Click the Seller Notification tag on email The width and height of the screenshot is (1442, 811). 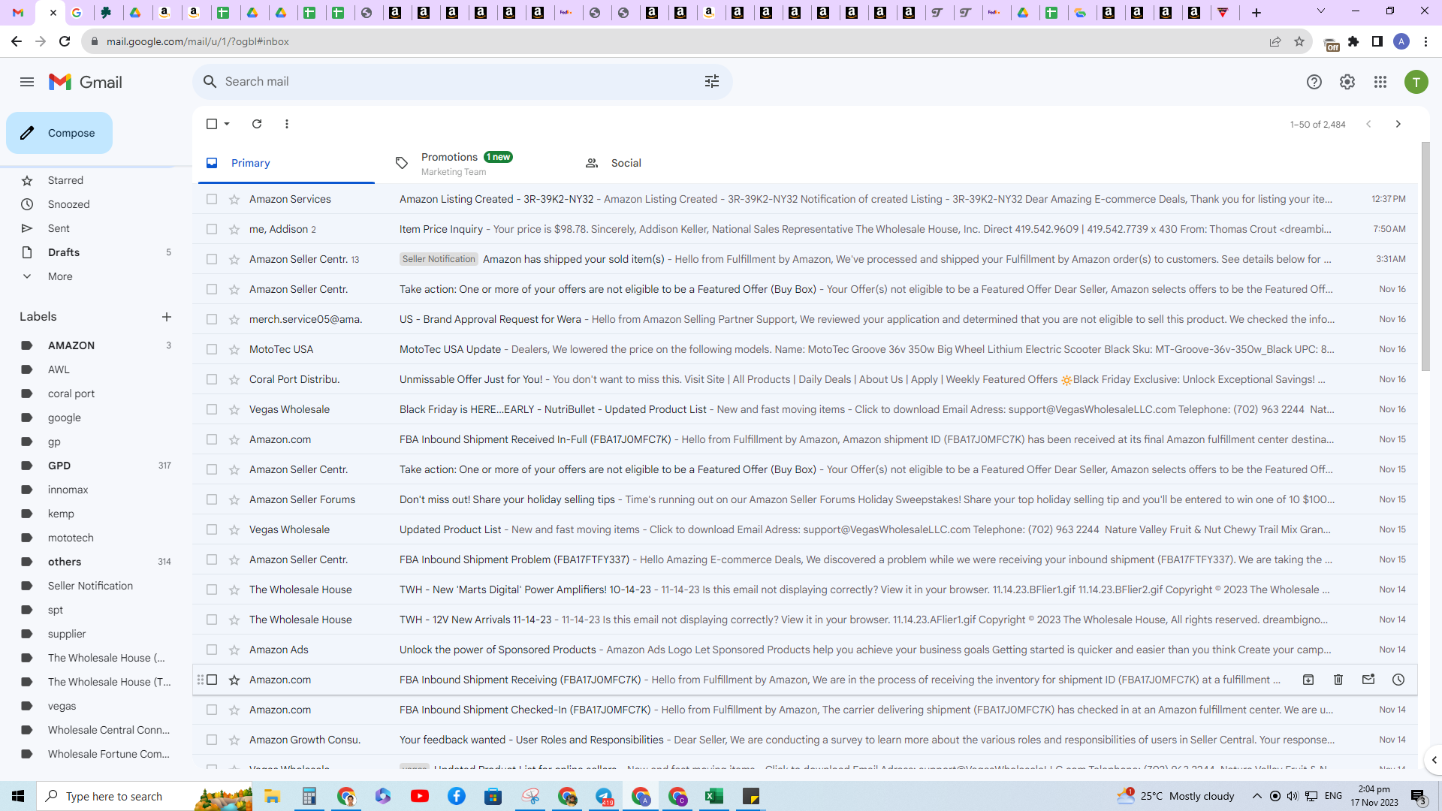tap(439, 259)
